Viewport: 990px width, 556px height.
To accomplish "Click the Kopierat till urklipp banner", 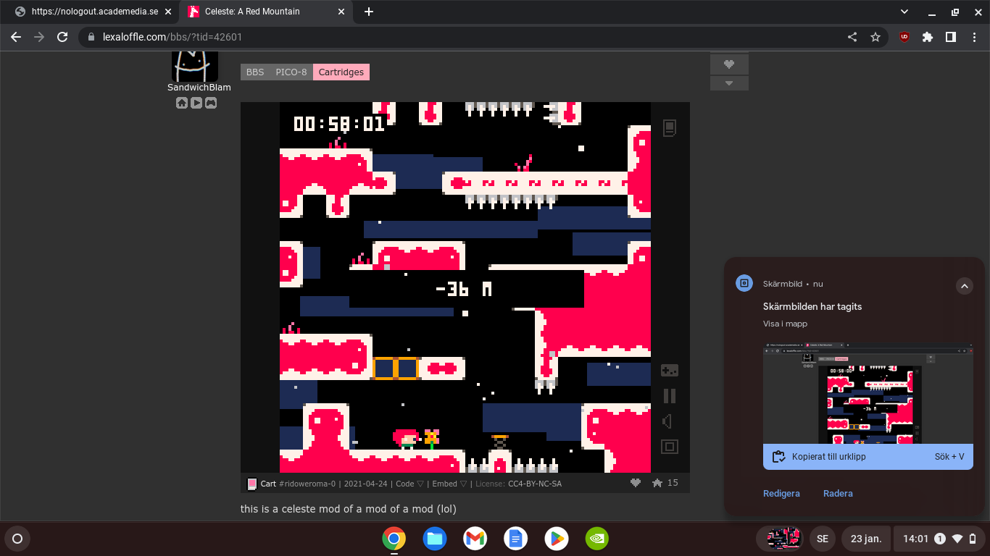I will pyautogui.click(x=868, y=457).
